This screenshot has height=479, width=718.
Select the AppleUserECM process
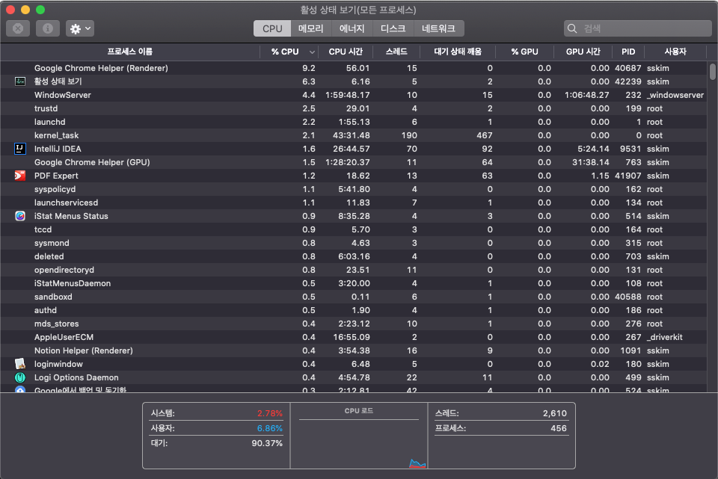354,337
